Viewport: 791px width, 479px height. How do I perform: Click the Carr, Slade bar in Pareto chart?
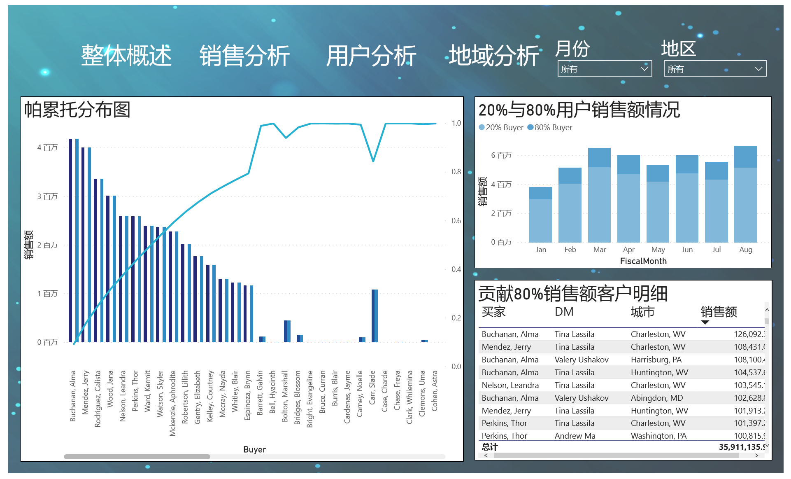tap(375, 316)
